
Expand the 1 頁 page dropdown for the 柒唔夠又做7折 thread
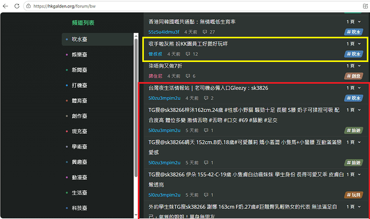click(353, 66)
